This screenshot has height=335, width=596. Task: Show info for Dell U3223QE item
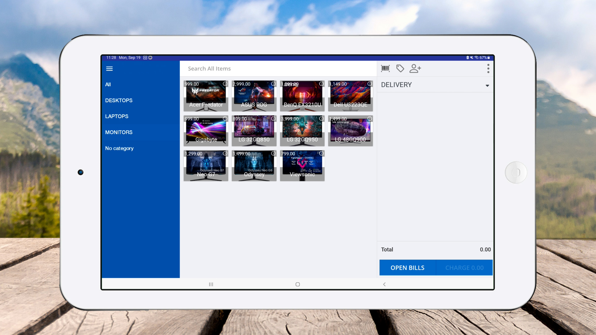pyautogui.click(x=369, y=84)
